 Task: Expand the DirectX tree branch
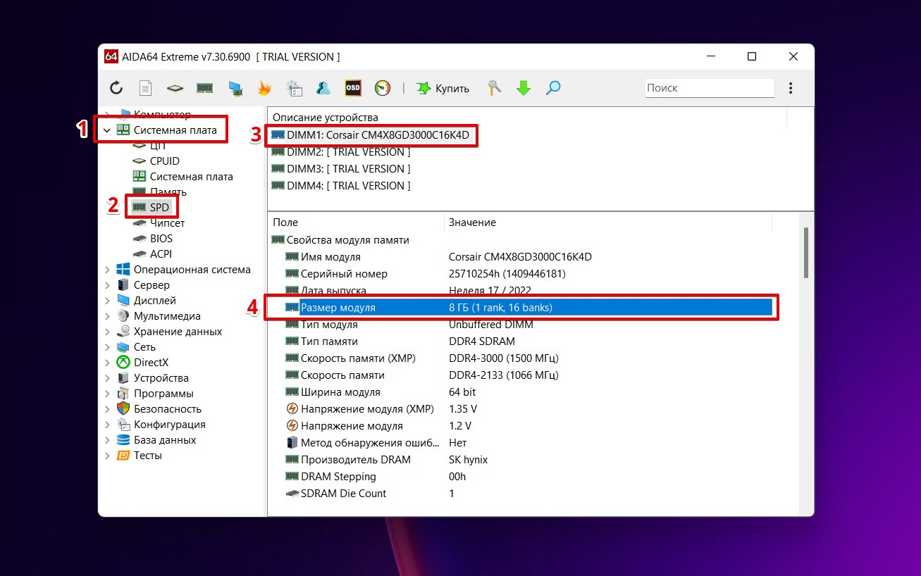(107, 363)
